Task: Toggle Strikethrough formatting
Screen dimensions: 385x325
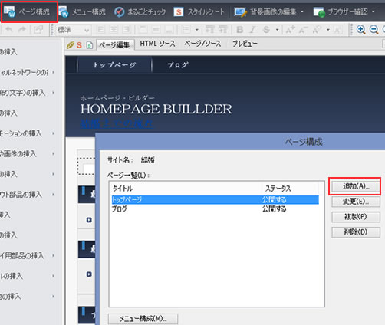Action: pos(266,30)
